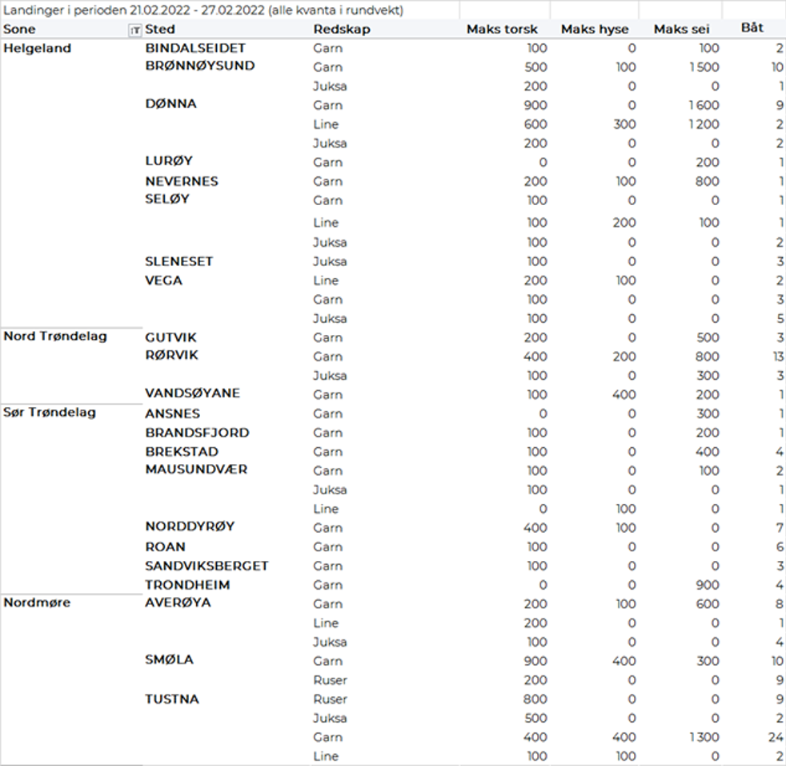Click the SMØLA place cell
This screenshot has height=766, width=786.
coord(169,659)
